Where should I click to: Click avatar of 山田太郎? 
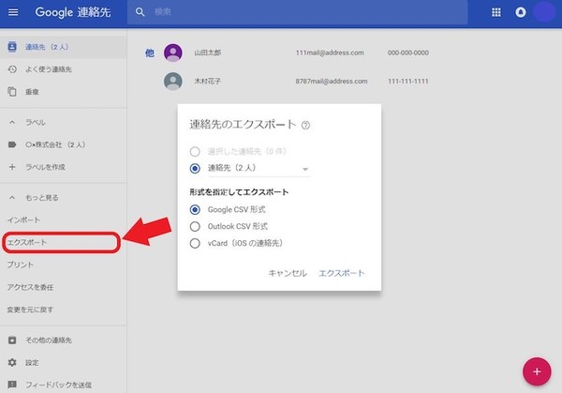172,53
